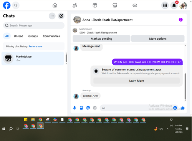Open Sticky Notes taskbar icon

tap(26, 120)
